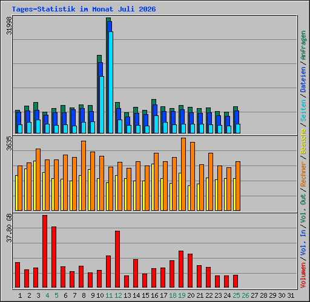Click the Volumen legend label
This screenshot has width=310, height=302.
pyautogui.click(x=303, y=275)
